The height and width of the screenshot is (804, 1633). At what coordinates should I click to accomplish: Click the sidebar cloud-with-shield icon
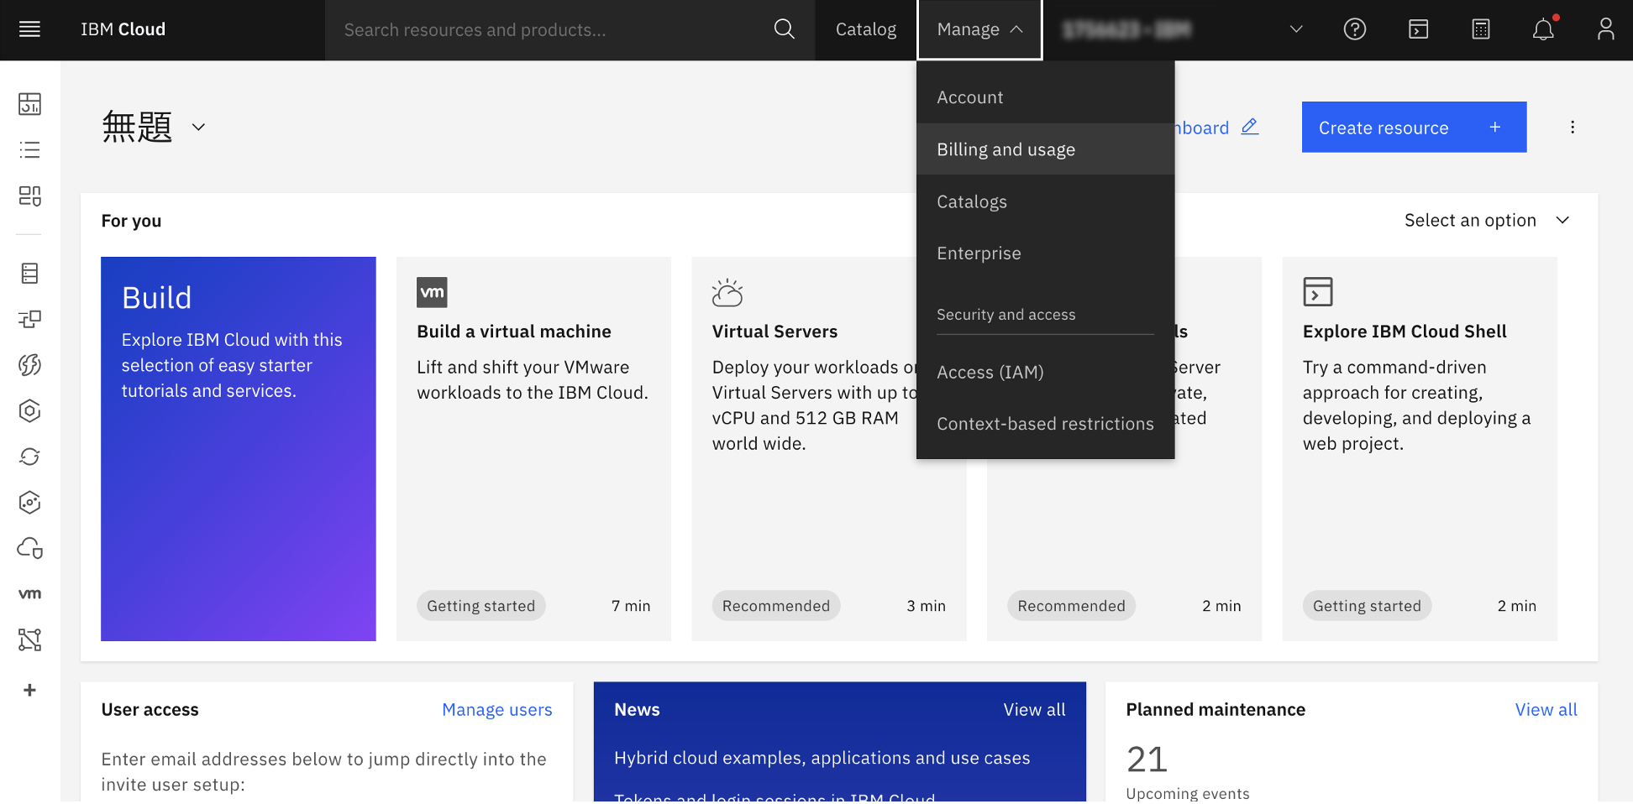coord(29,549)
